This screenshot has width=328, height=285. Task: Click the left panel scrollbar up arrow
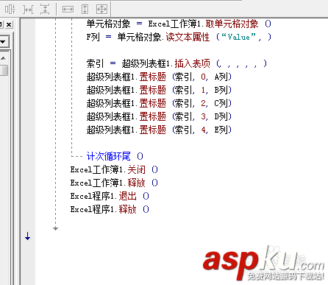click(x=4, y=58)
